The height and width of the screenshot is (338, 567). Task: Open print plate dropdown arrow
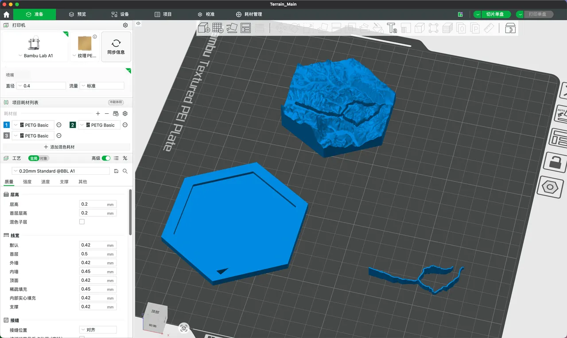pyautogui.click(x=520, y=14)
